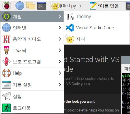Click the 기본 설정 sliders icon
This screenshot has height=114, width=130.
[x=6, y=85]
